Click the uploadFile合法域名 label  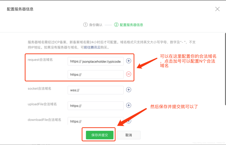click(x=42, y=104)
